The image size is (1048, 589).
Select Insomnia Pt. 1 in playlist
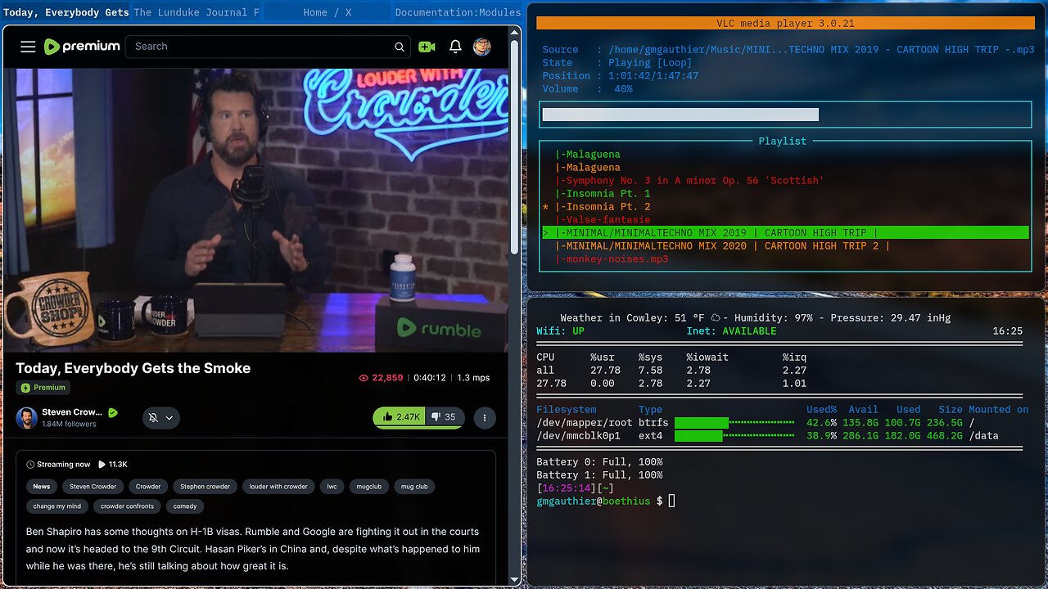tap(603, 193)
